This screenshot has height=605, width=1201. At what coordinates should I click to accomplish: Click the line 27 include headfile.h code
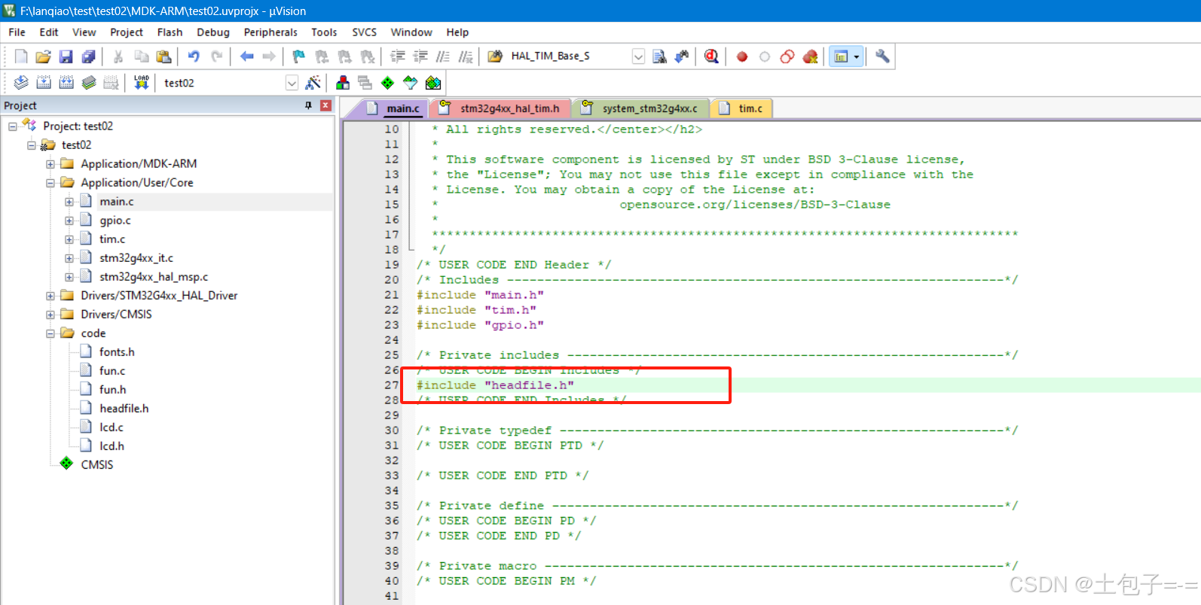(x=495, y=385)
